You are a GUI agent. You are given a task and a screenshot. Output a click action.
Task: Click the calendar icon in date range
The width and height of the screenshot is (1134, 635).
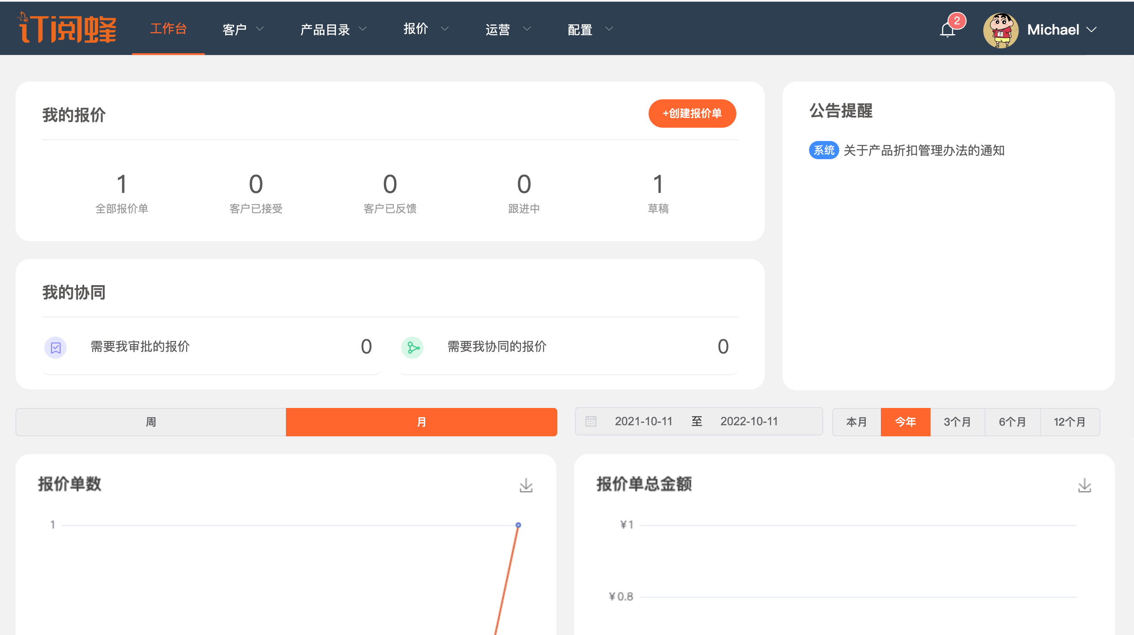click(x=591, y=421)
